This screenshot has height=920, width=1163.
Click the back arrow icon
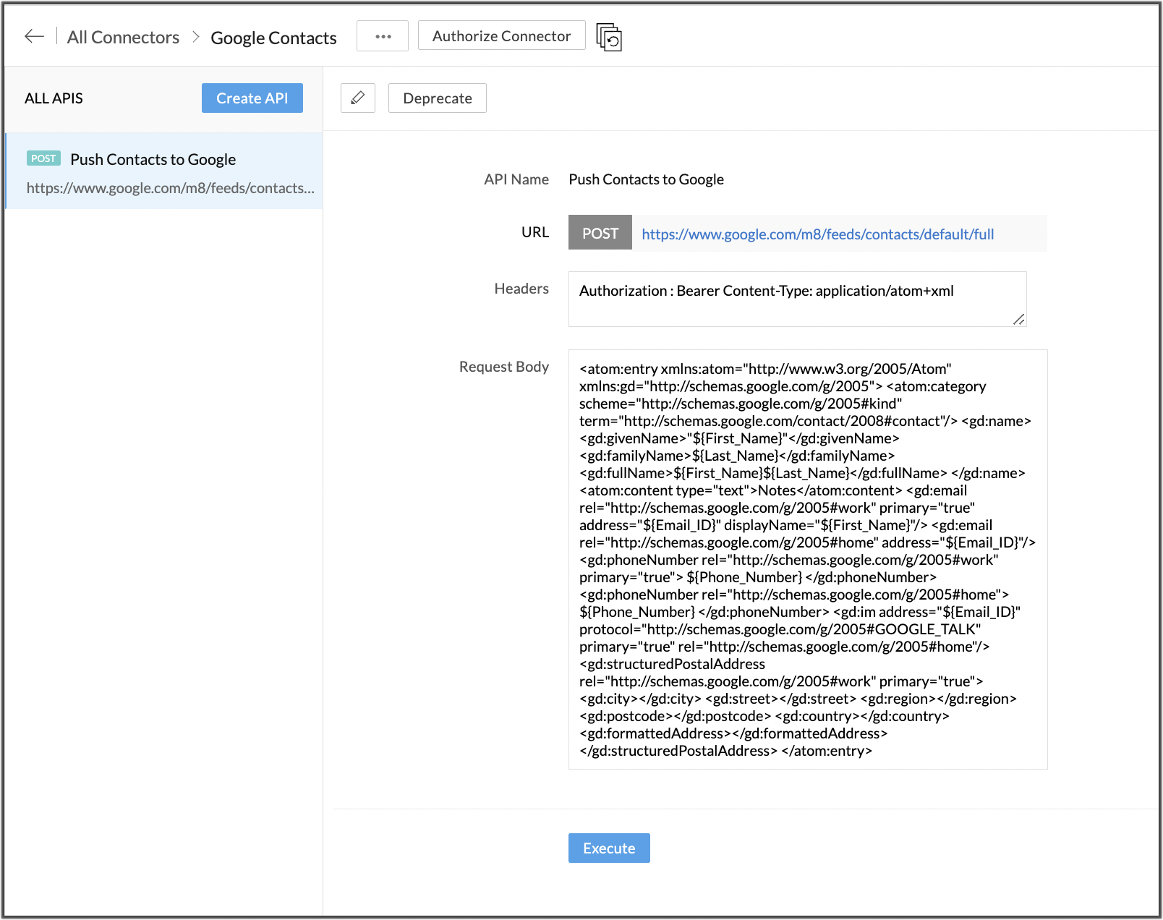[x=34, y=36]
